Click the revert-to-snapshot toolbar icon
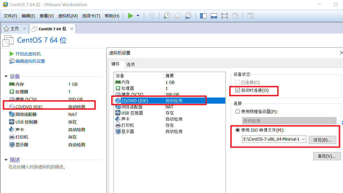This screenshot has height=193, width=343. 177,16
